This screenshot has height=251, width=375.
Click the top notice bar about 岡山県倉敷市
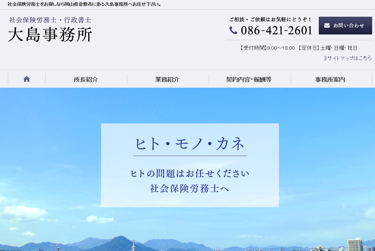click(85, 4)
